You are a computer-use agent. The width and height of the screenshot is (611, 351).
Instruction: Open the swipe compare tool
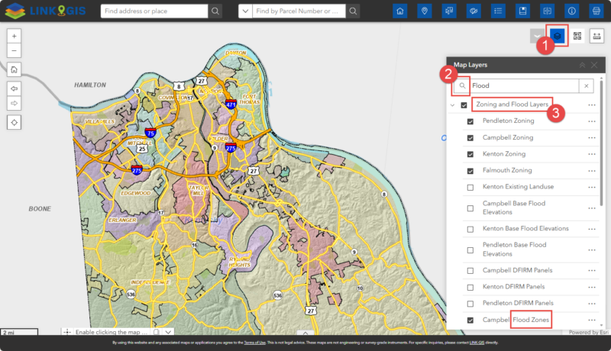pos(548,11)
